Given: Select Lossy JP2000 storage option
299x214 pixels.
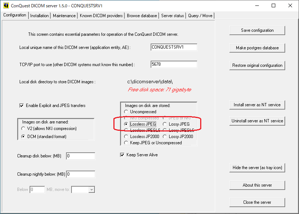Looking at the screenshot, I should coord(178,137).
